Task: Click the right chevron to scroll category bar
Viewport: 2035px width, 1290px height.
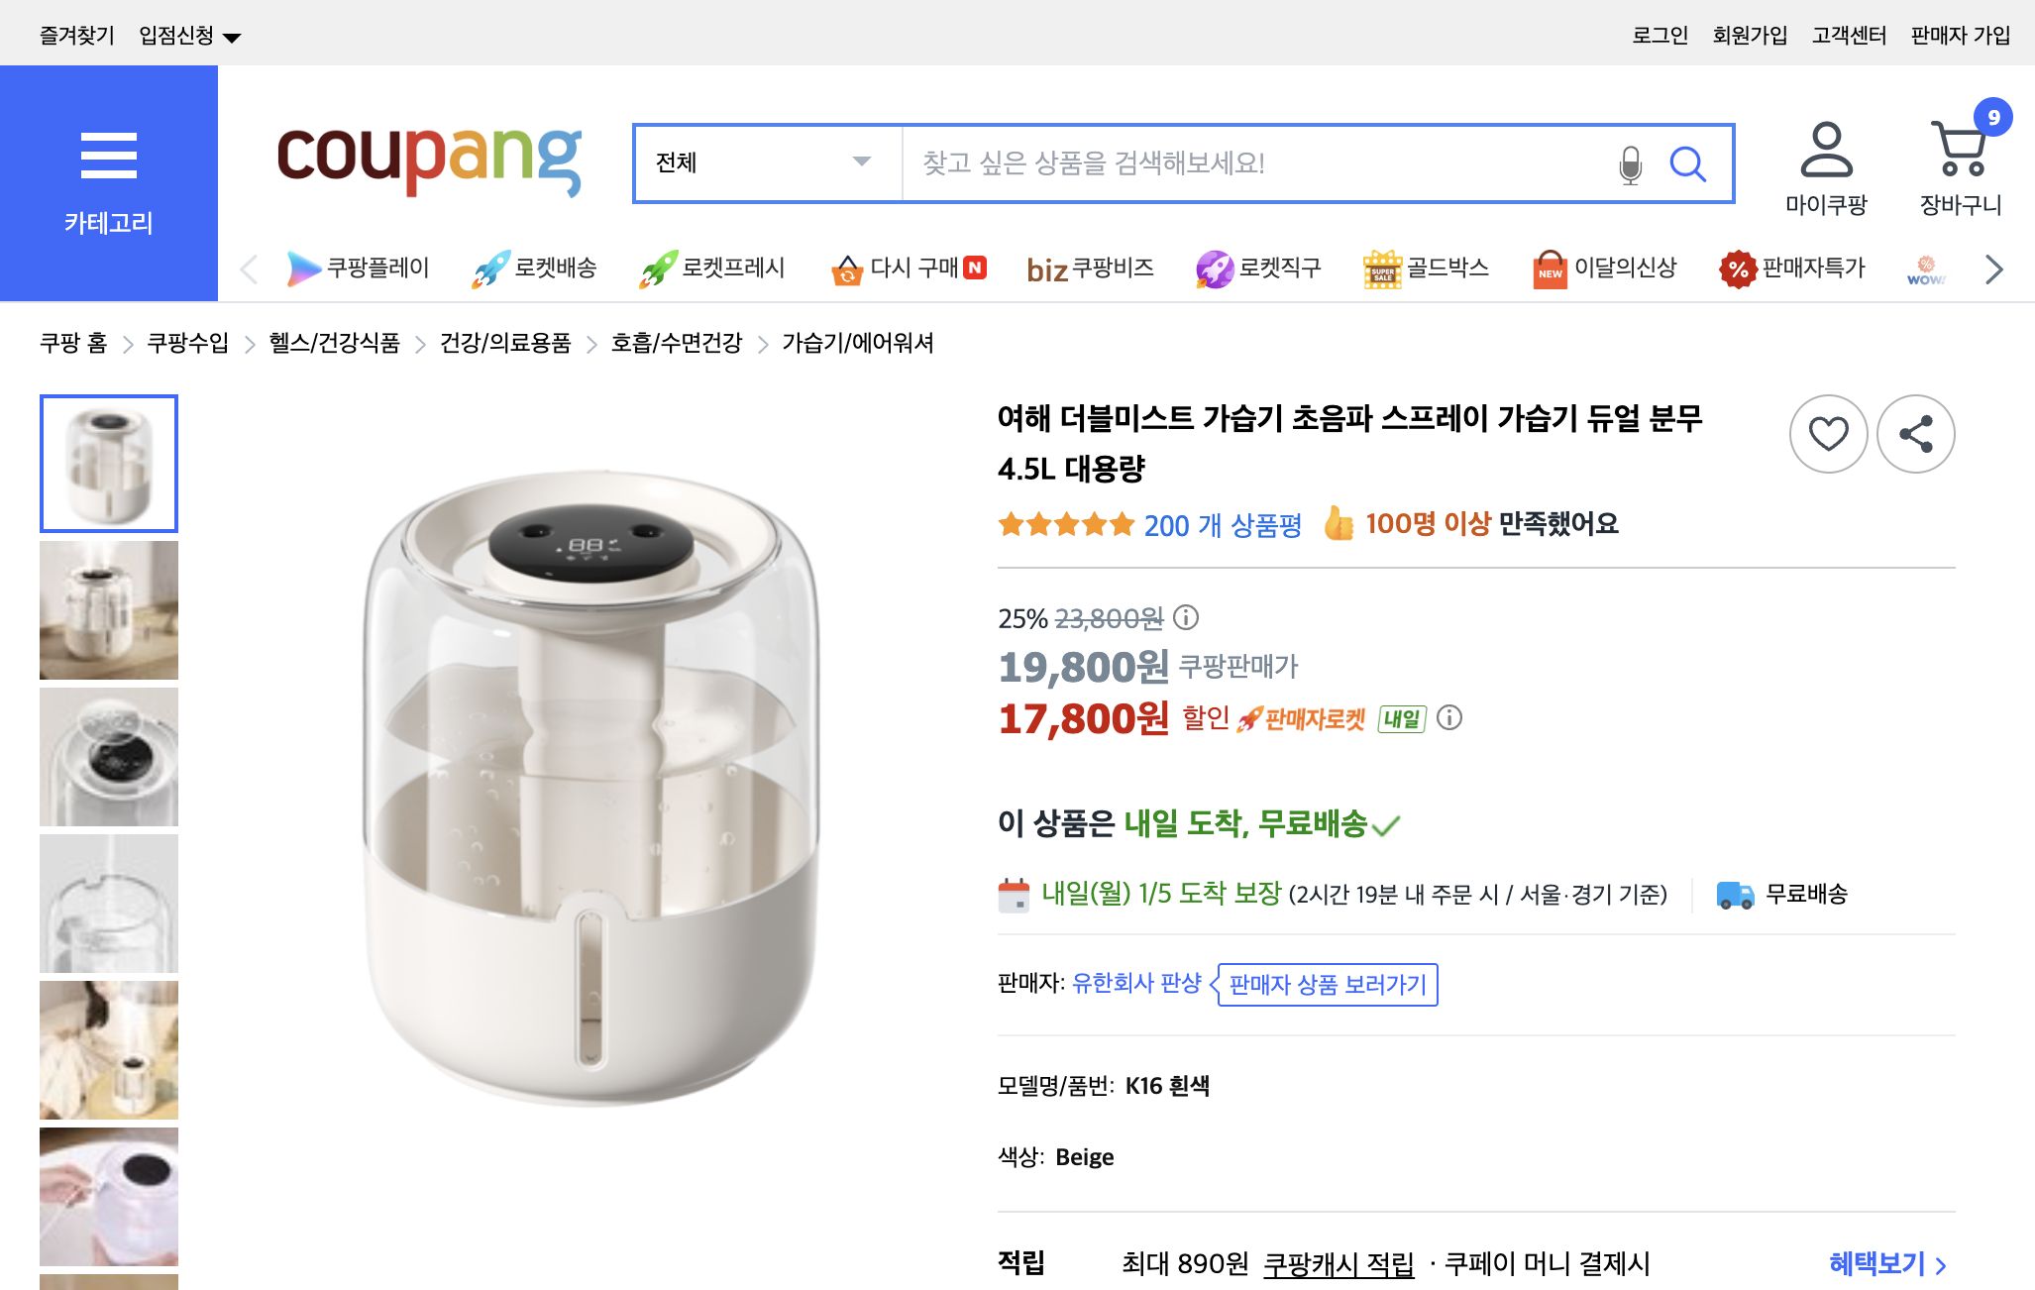Action: pyautogui.click(x=1994, y=268)
